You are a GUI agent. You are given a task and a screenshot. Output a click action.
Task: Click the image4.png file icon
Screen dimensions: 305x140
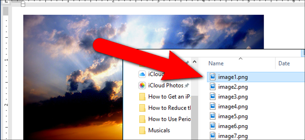pyautogui.click(x=212, y=107)
